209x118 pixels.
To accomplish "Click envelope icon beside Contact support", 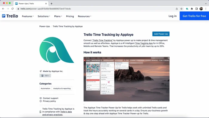I will tap(41, 98).
